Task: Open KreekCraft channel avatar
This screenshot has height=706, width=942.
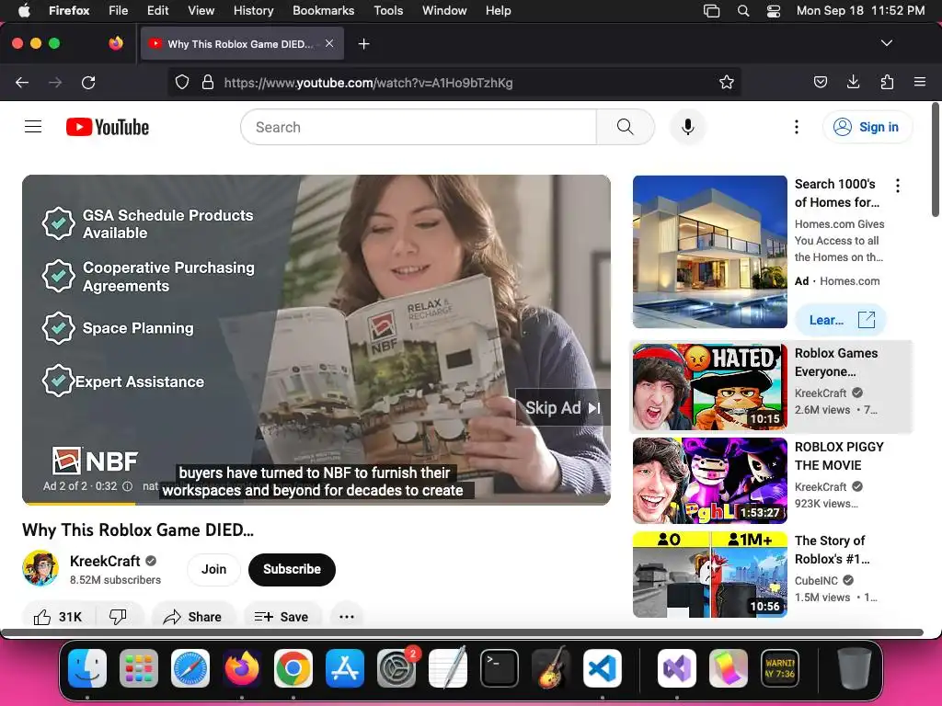Action: [x=40, y=568]
